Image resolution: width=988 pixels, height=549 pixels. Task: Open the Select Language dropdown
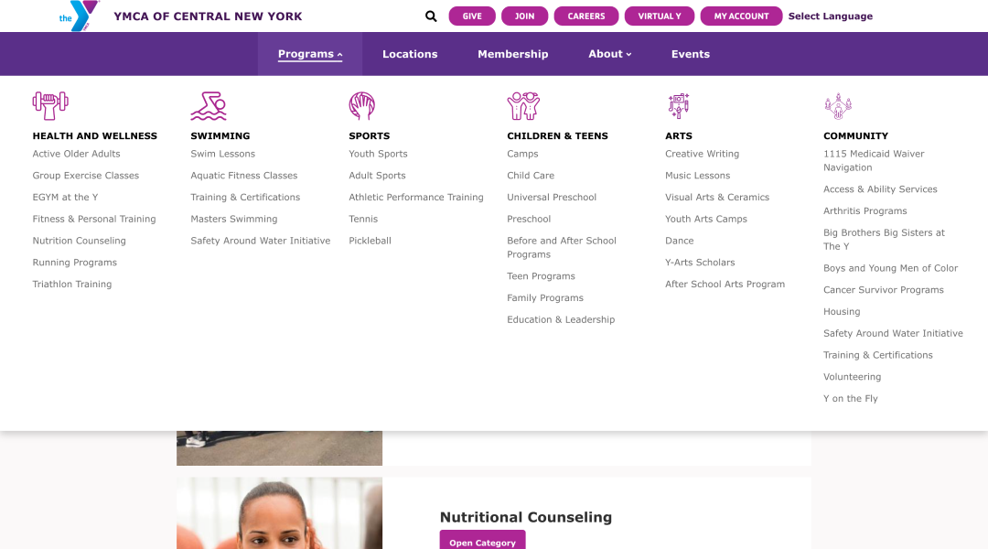pyautogui.click(x=830, y=16)
